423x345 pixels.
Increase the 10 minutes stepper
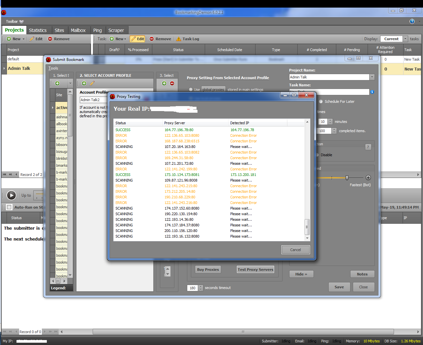point(330,120)
